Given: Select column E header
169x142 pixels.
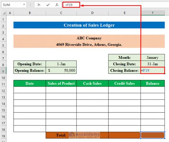Looking at the screenshot, I should coord(124,13).
